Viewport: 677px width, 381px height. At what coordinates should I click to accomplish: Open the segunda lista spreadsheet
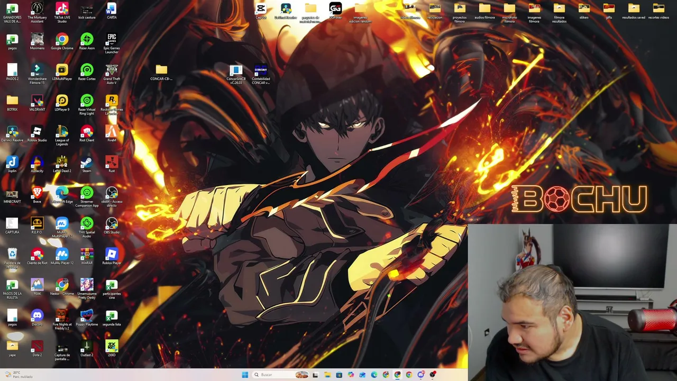point(112,318)
